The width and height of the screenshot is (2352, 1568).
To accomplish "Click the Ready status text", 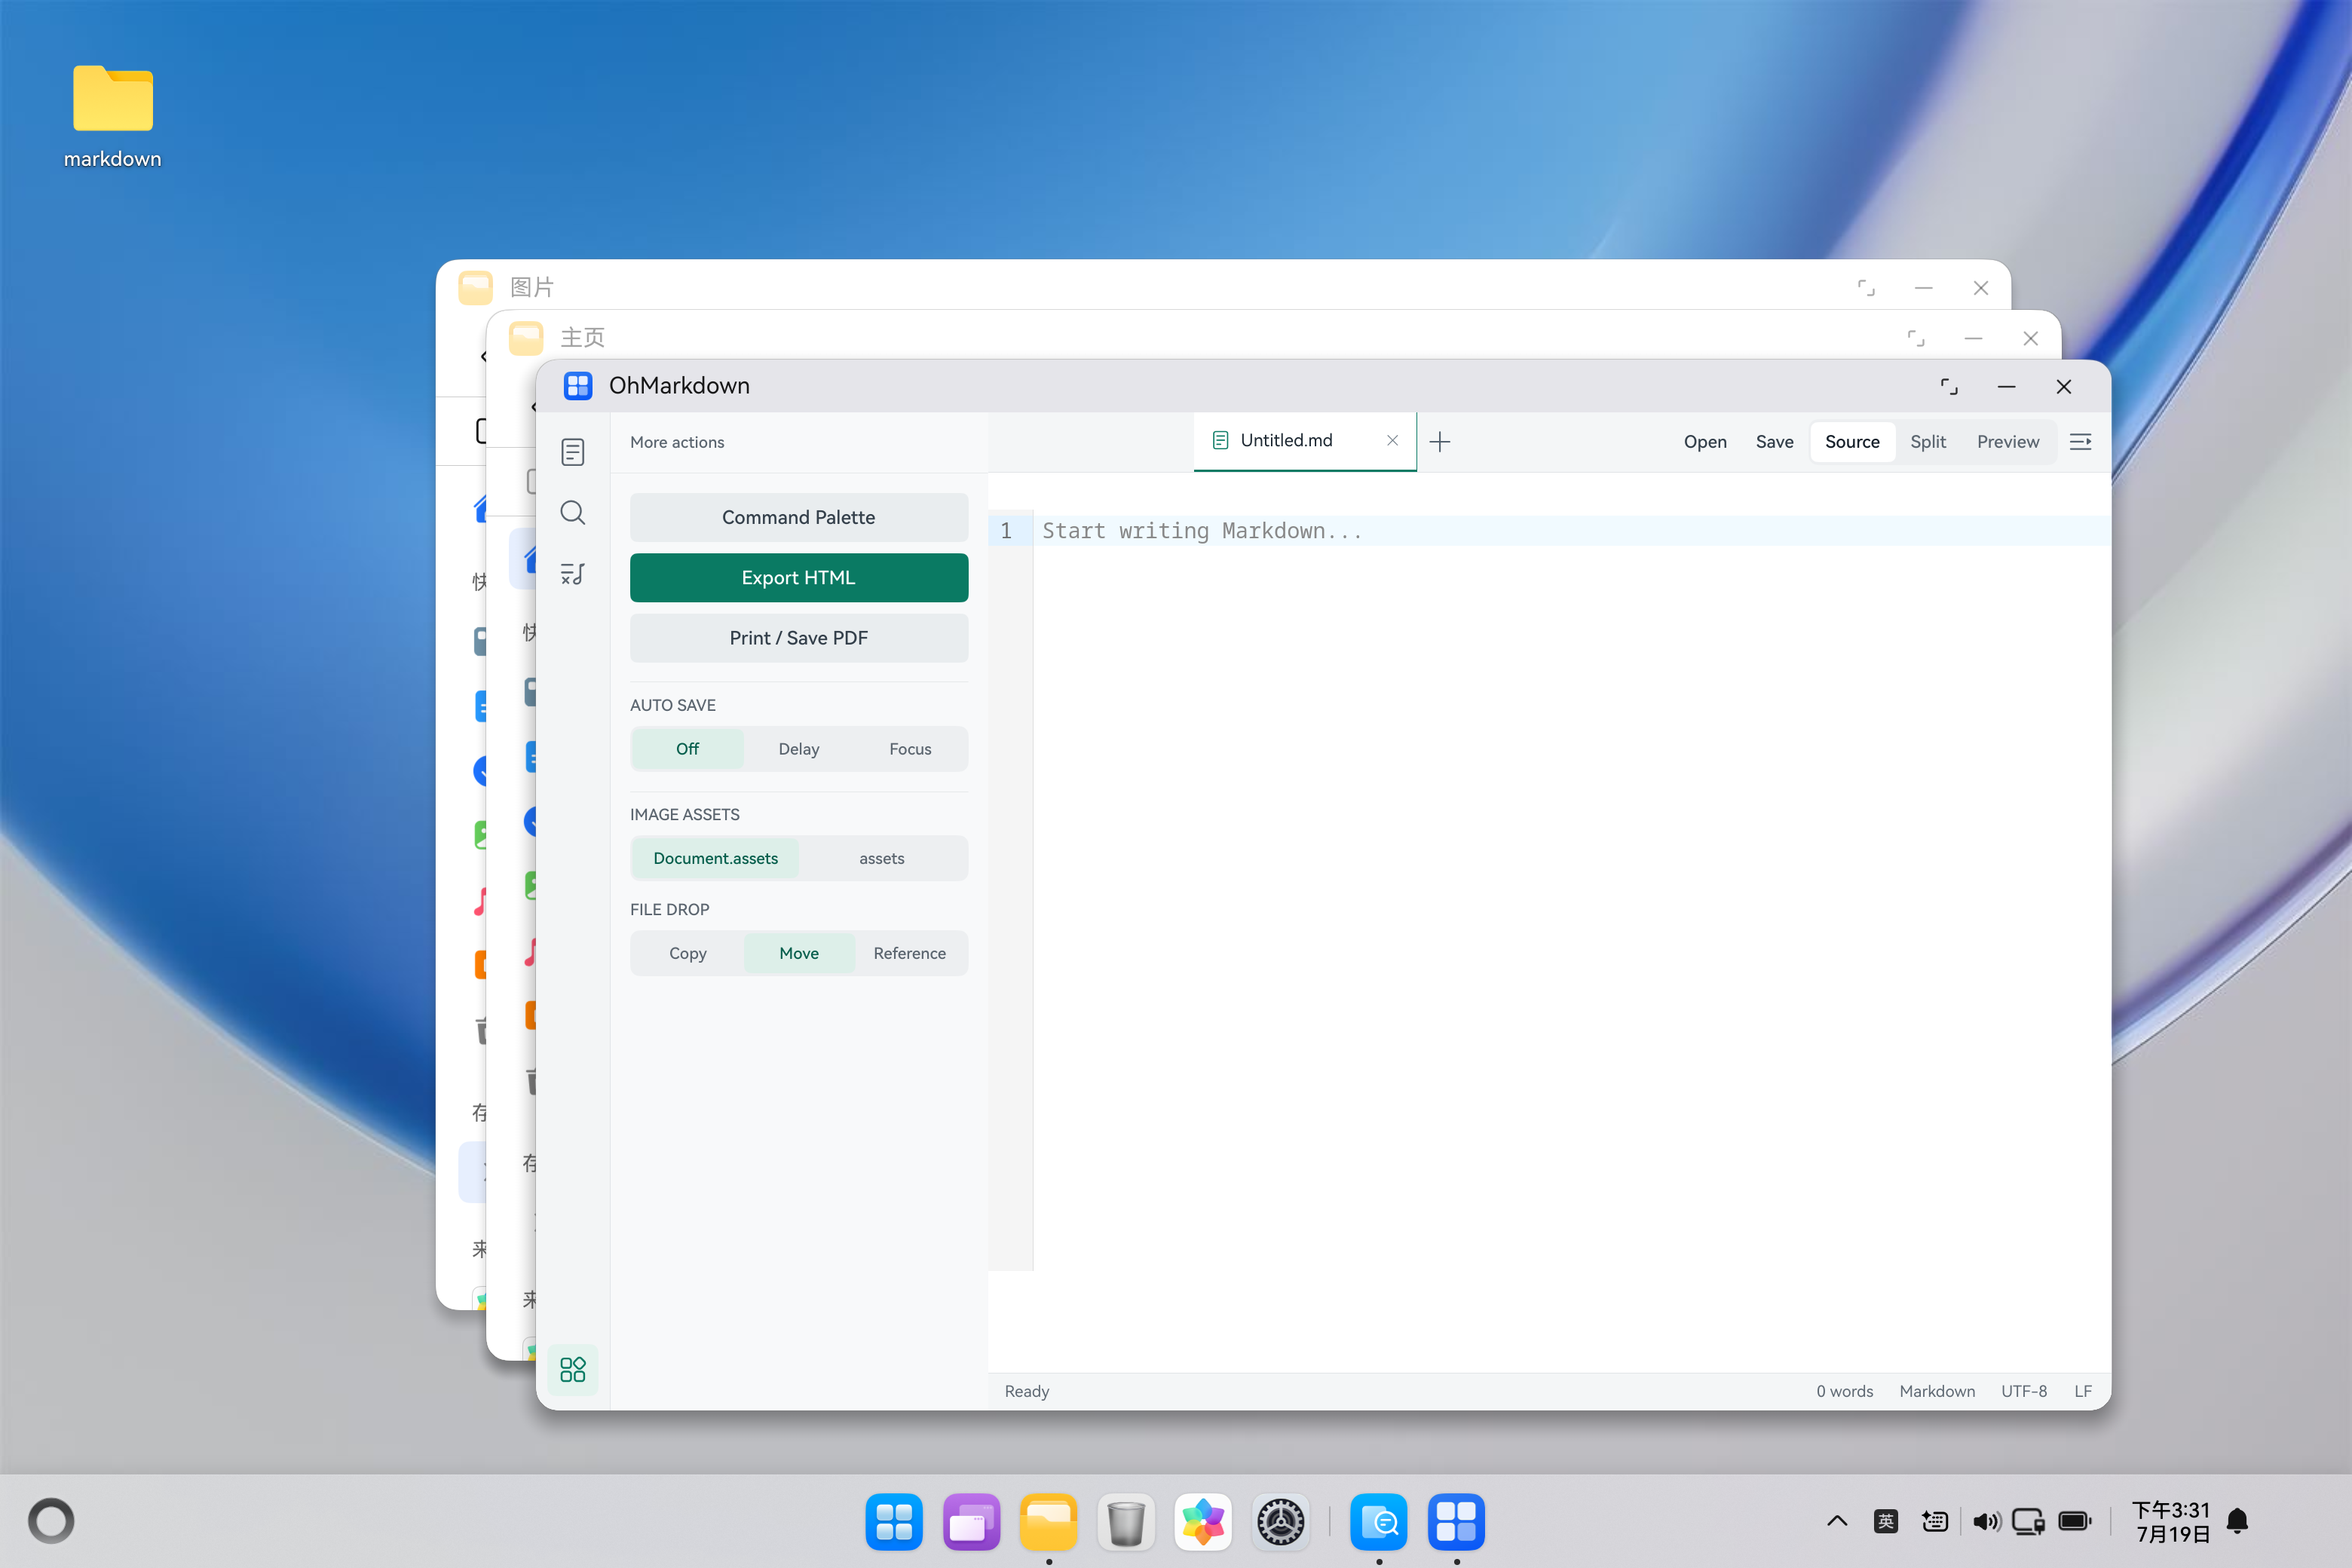I will click(1027, 1391).
